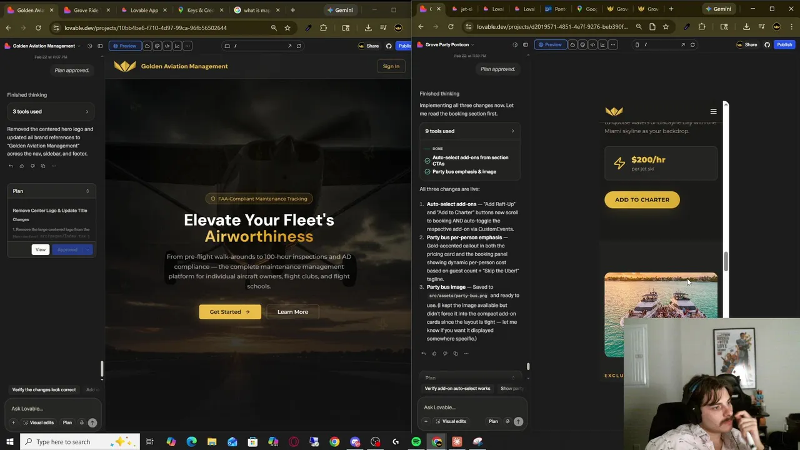Click thumbs up under Grove Party response
This screenshot has height=450, width=800.
pos(434,354)
